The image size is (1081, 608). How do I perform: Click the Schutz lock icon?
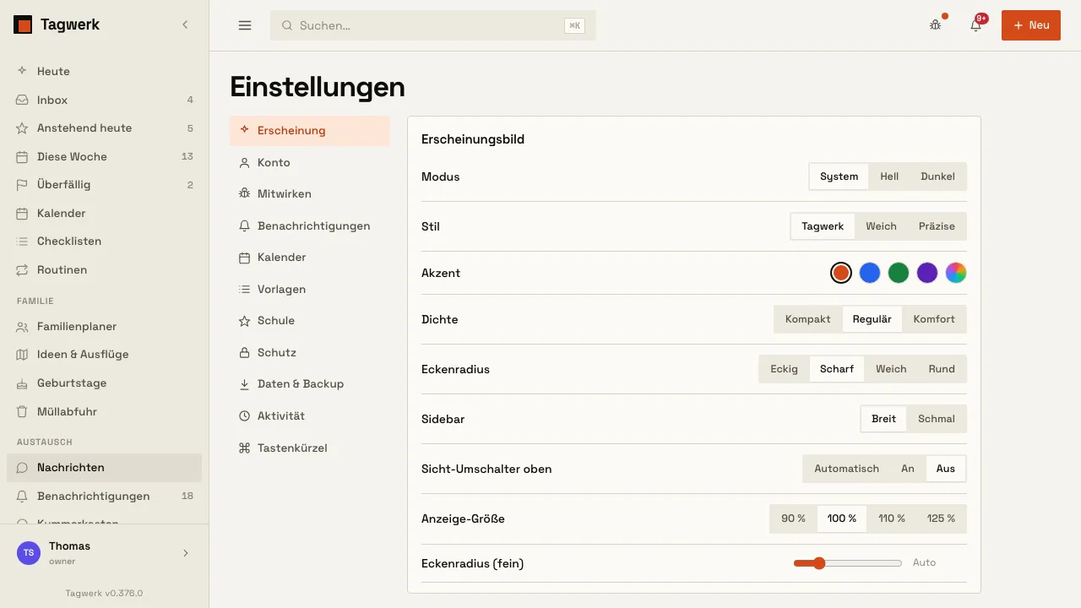(x=244, y=352)
